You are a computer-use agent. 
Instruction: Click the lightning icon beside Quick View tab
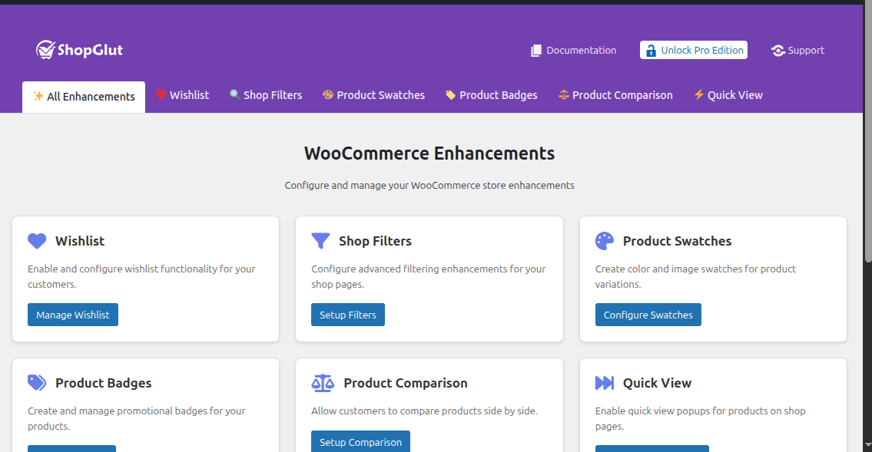699,94
